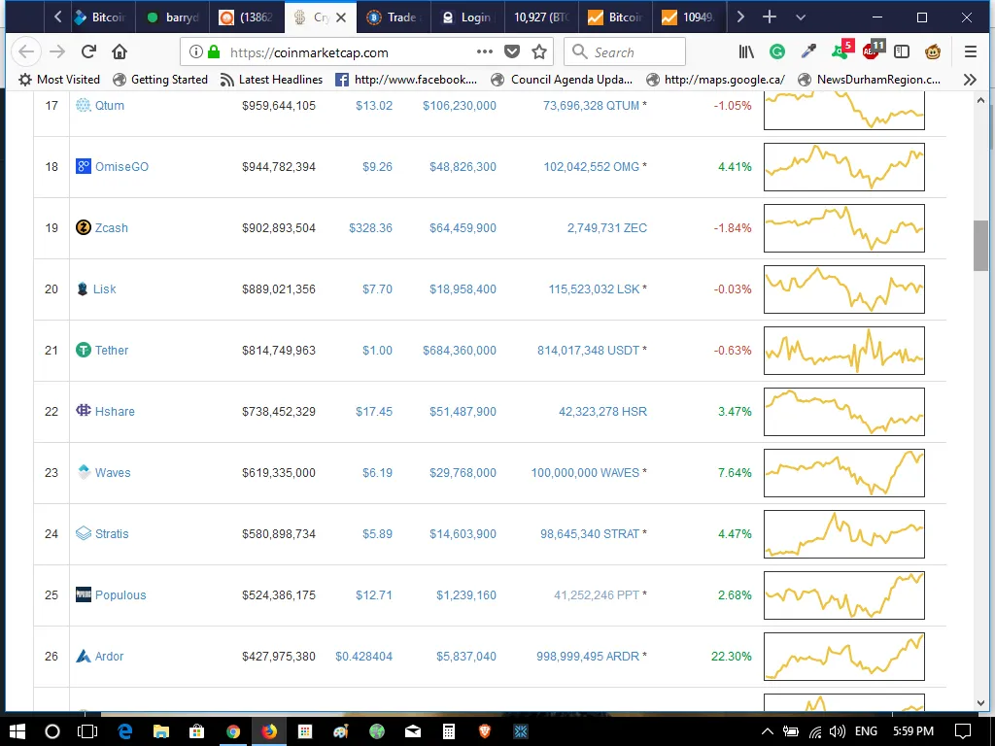Open Windows Start menu
The width and height of the screenshot is (995, 746).
click(x=17, y=731)
